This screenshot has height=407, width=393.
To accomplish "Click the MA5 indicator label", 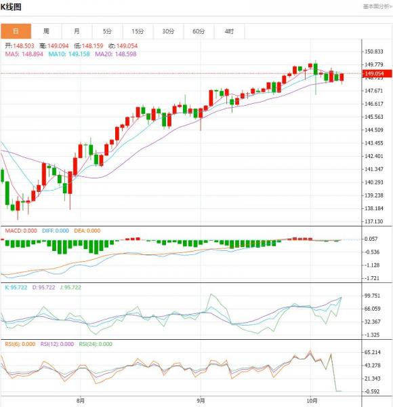I will click(x=24, y=54).
